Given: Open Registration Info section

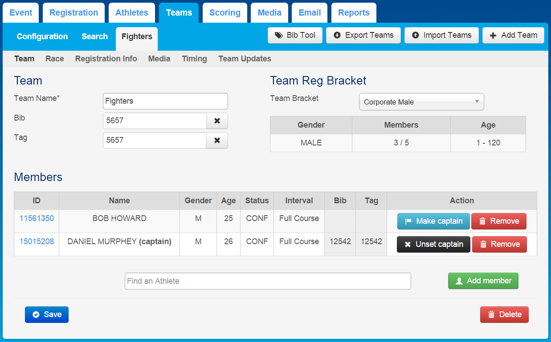Looking at the screenshot, I should tap(106, 59).
